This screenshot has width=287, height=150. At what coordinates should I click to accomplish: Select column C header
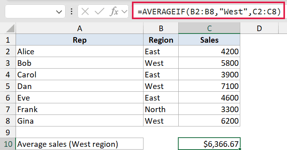point(209,28)
